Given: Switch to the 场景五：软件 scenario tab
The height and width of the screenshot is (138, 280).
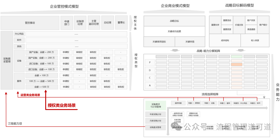Looking at the screenshot, I should click(x=255, y=103).
